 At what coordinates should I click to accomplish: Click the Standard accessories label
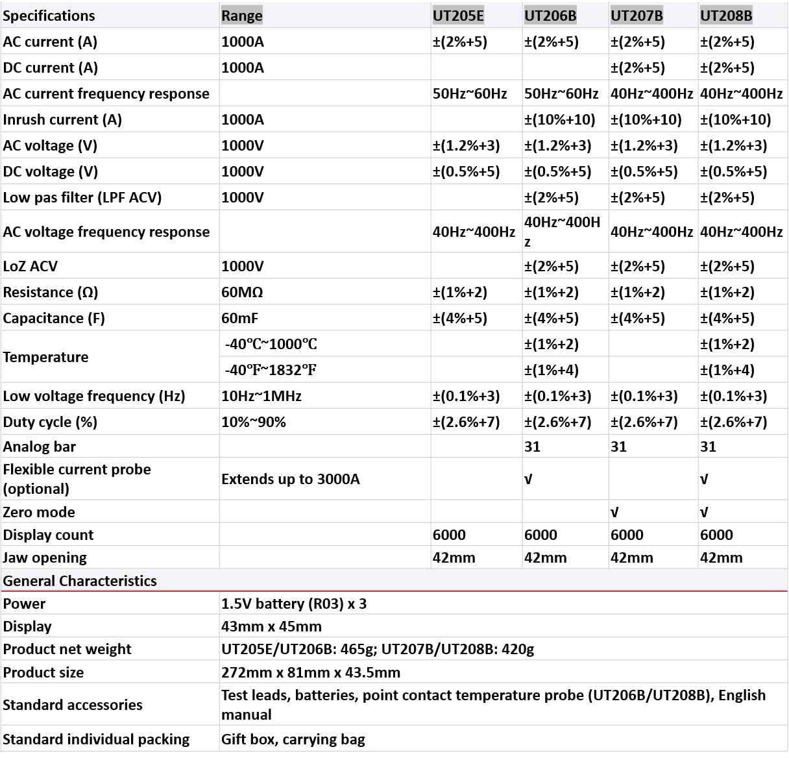pyautogui.click(x=73, y=705)
